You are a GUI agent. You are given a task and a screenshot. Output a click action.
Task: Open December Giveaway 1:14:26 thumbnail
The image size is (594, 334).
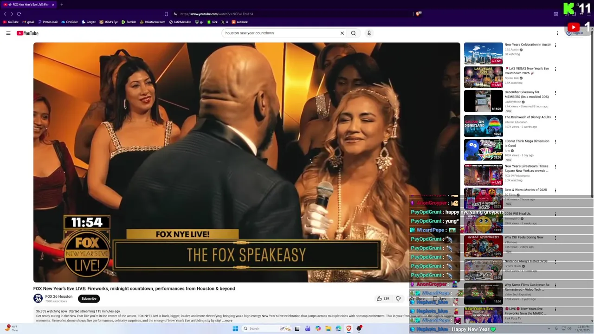[x=483, y=101]
